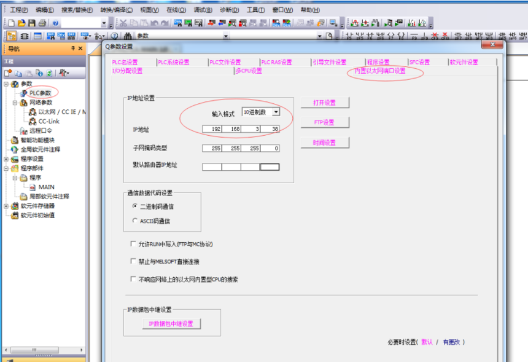Screen dimensions: 528x362
Task: Pin the Navigation panel with pushpin icon
Action: [72, 49]
